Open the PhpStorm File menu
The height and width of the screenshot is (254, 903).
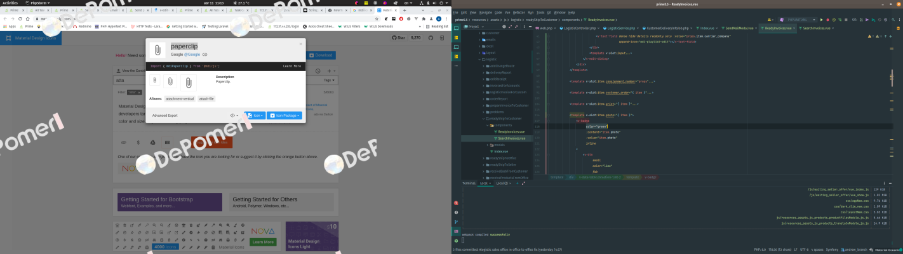(x=455, y=12)
